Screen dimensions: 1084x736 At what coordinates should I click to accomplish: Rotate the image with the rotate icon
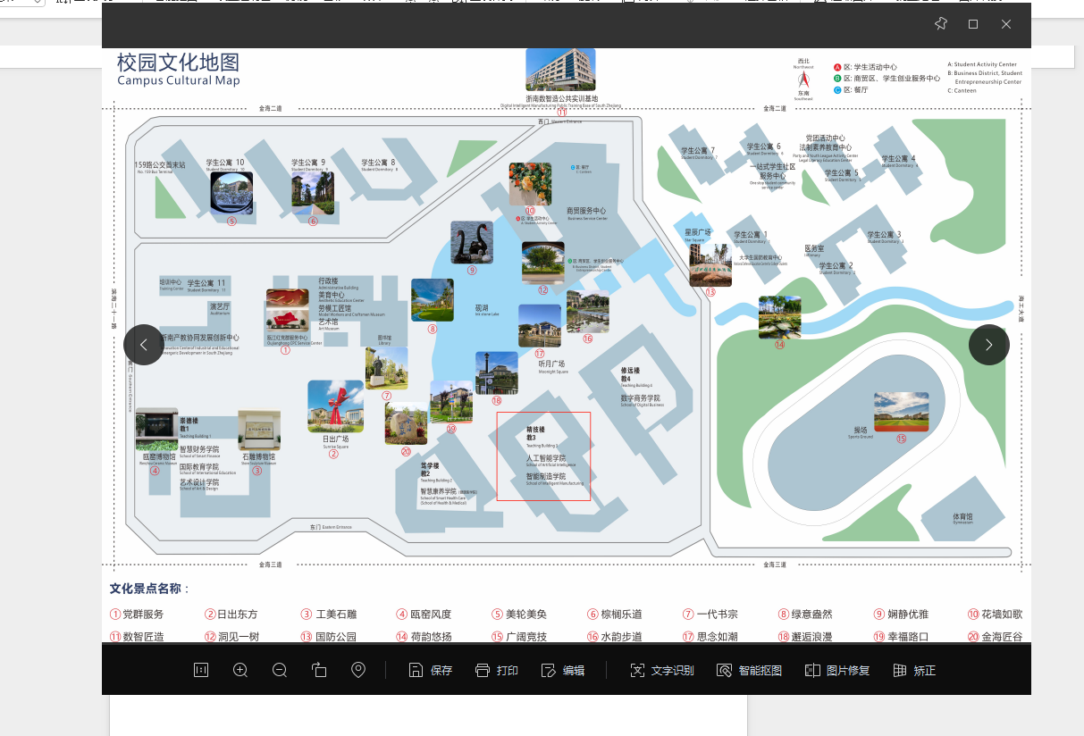click(319, 670)
